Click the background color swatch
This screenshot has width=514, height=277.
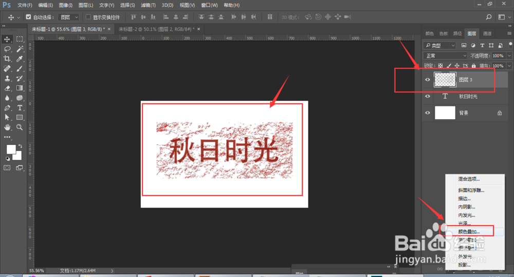tap(18, 156)
